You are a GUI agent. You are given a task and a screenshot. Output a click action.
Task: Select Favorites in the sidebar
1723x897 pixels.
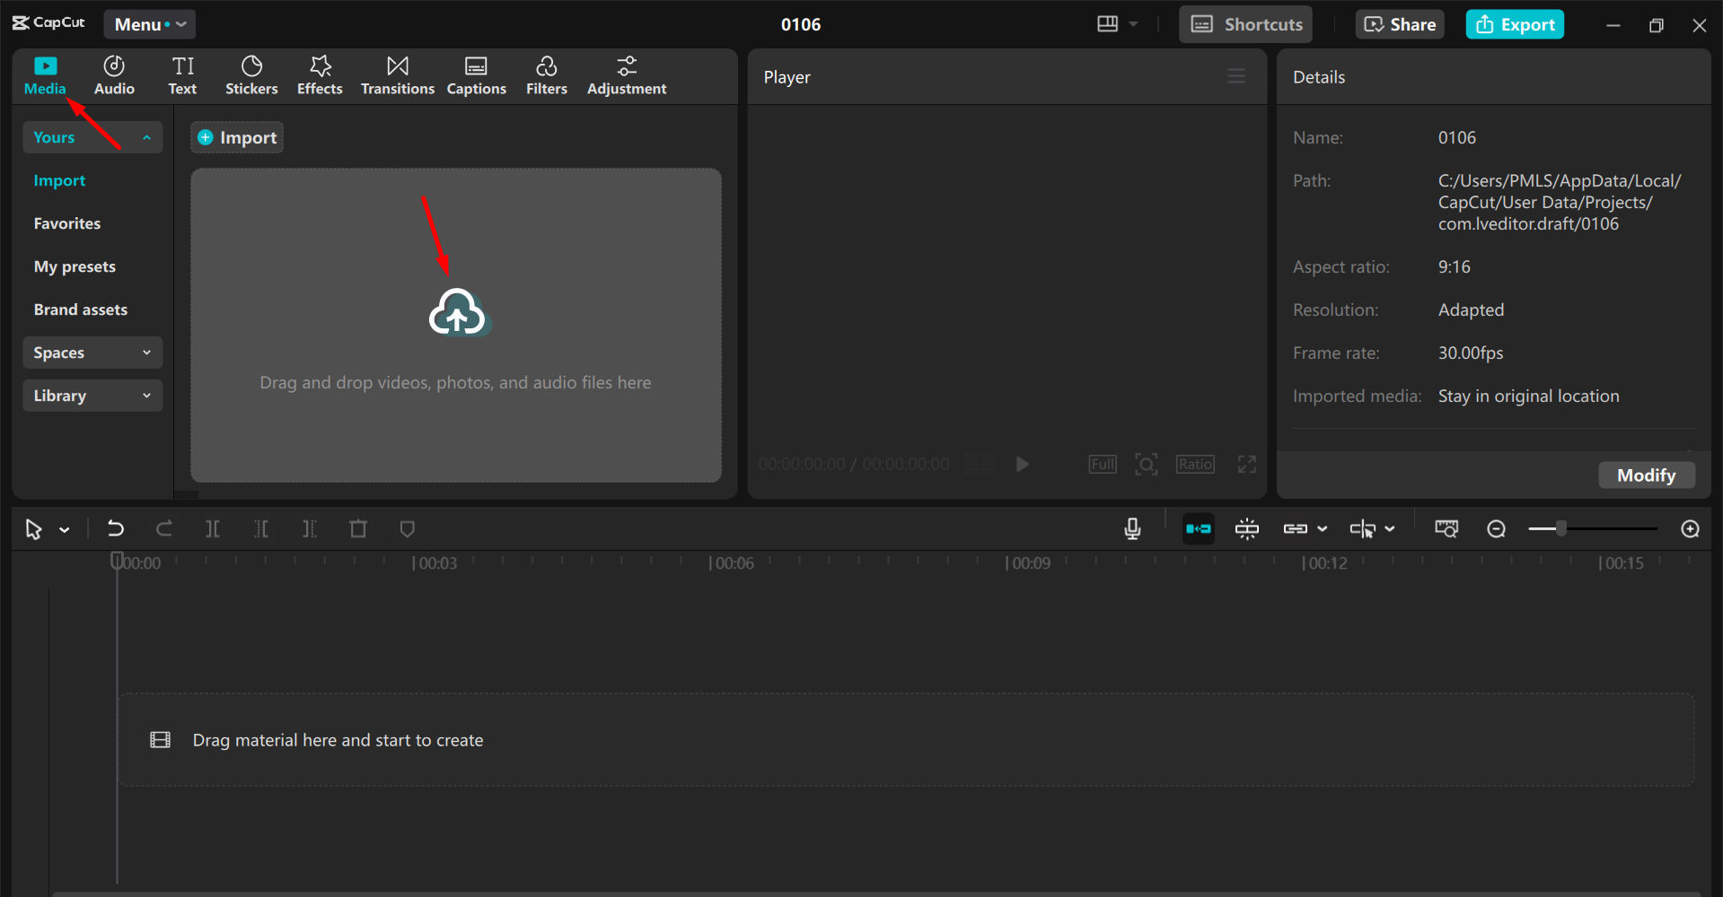tap(67, 223)
